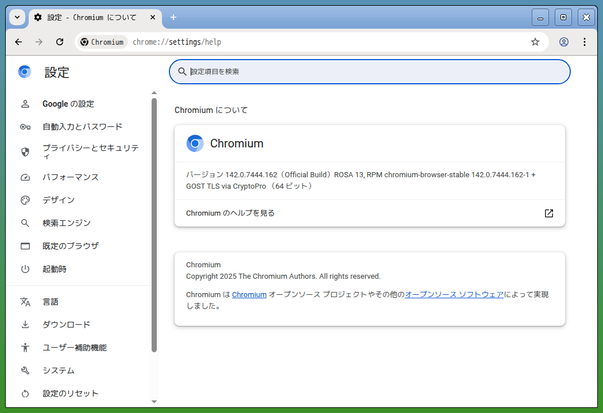Open the three-dot Chromium menu
The image size is (603, 413).
[x=585, y=42]
